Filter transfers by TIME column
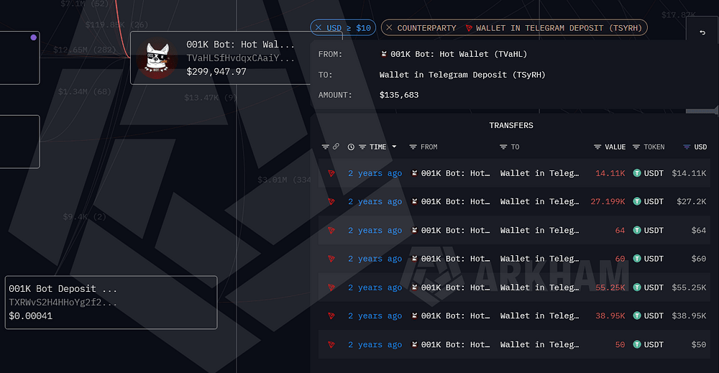This screenshot has width=719, height=373. coord(362,147)
